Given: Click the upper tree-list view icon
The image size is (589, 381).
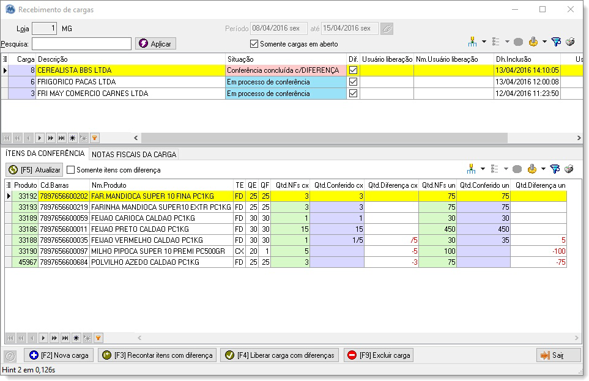Looking at the screenshot, I should click(x=496, y=42).
